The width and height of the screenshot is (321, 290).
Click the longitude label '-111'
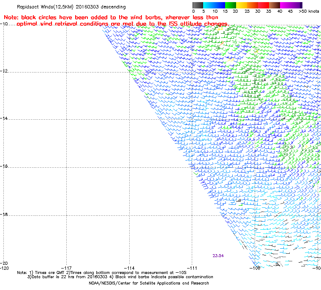pos(192,268)
